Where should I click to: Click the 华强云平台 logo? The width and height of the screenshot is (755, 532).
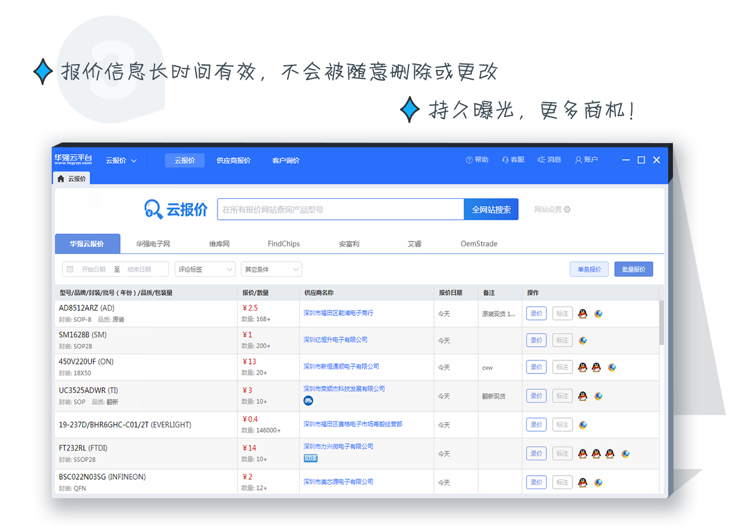[74, 159]
